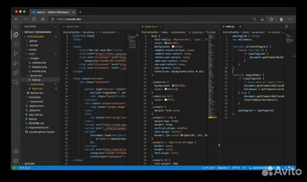This screenshot has width=307, height=182.
Task: Click the hamburger menu icon above Explorer
Action: (16, 26)
